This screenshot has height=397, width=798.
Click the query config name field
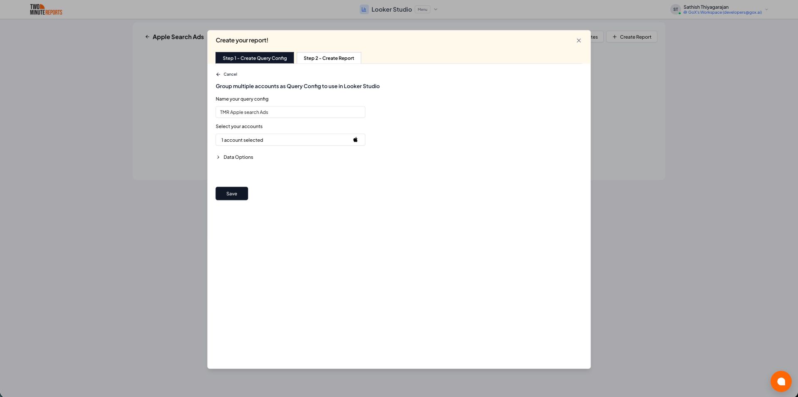coord(290,112)
